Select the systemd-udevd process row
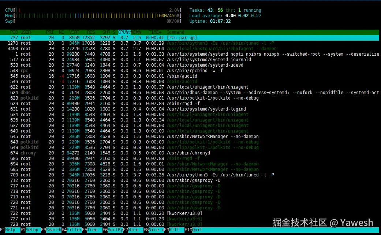Image resolution: width=381 pixels, height=235 pixels. [x=190, y=65]
